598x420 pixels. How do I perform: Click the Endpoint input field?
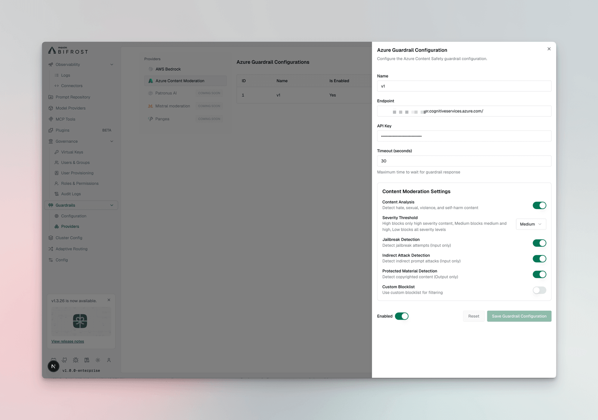464,111
